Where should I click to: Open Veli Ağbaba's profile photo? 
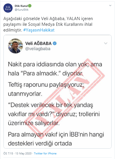pyautogui.click(x=15, y=46)
